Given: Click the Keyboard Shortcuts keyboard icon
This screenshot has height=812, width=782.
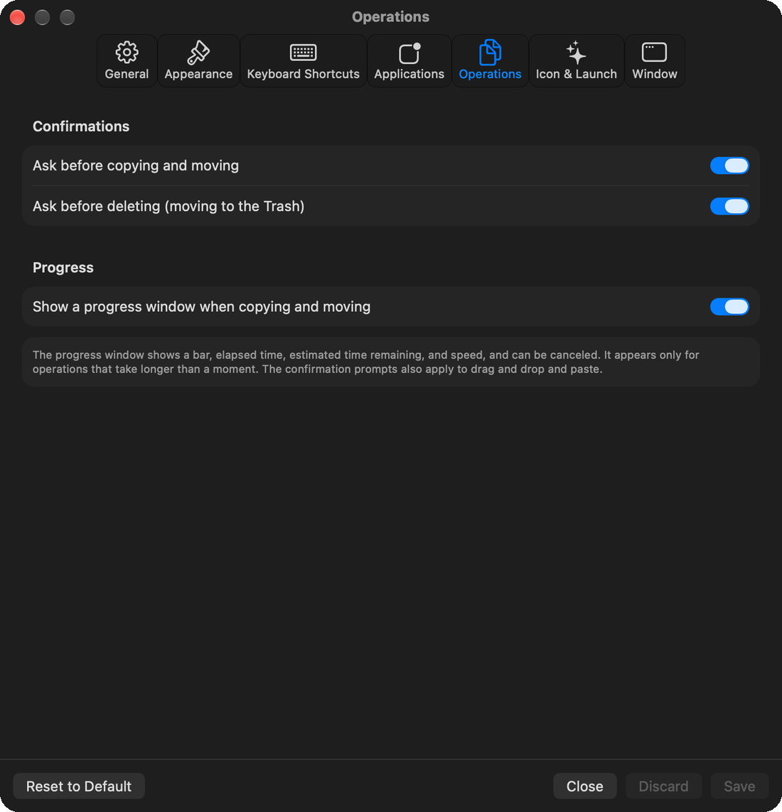Looking at the screenshot, I should (303, 53).
